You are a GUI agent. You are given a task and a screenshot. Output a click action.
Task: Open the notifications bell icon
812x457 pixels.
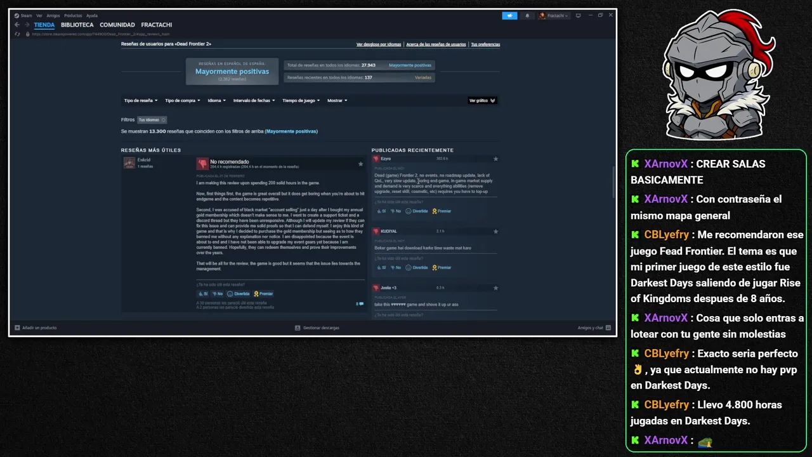point(527,15)
